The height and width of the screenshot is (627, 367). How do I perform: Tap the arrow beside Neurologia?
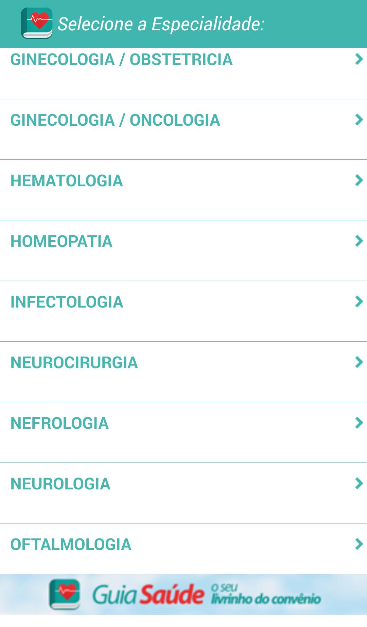pyautogui.click(x=359, y=484)
